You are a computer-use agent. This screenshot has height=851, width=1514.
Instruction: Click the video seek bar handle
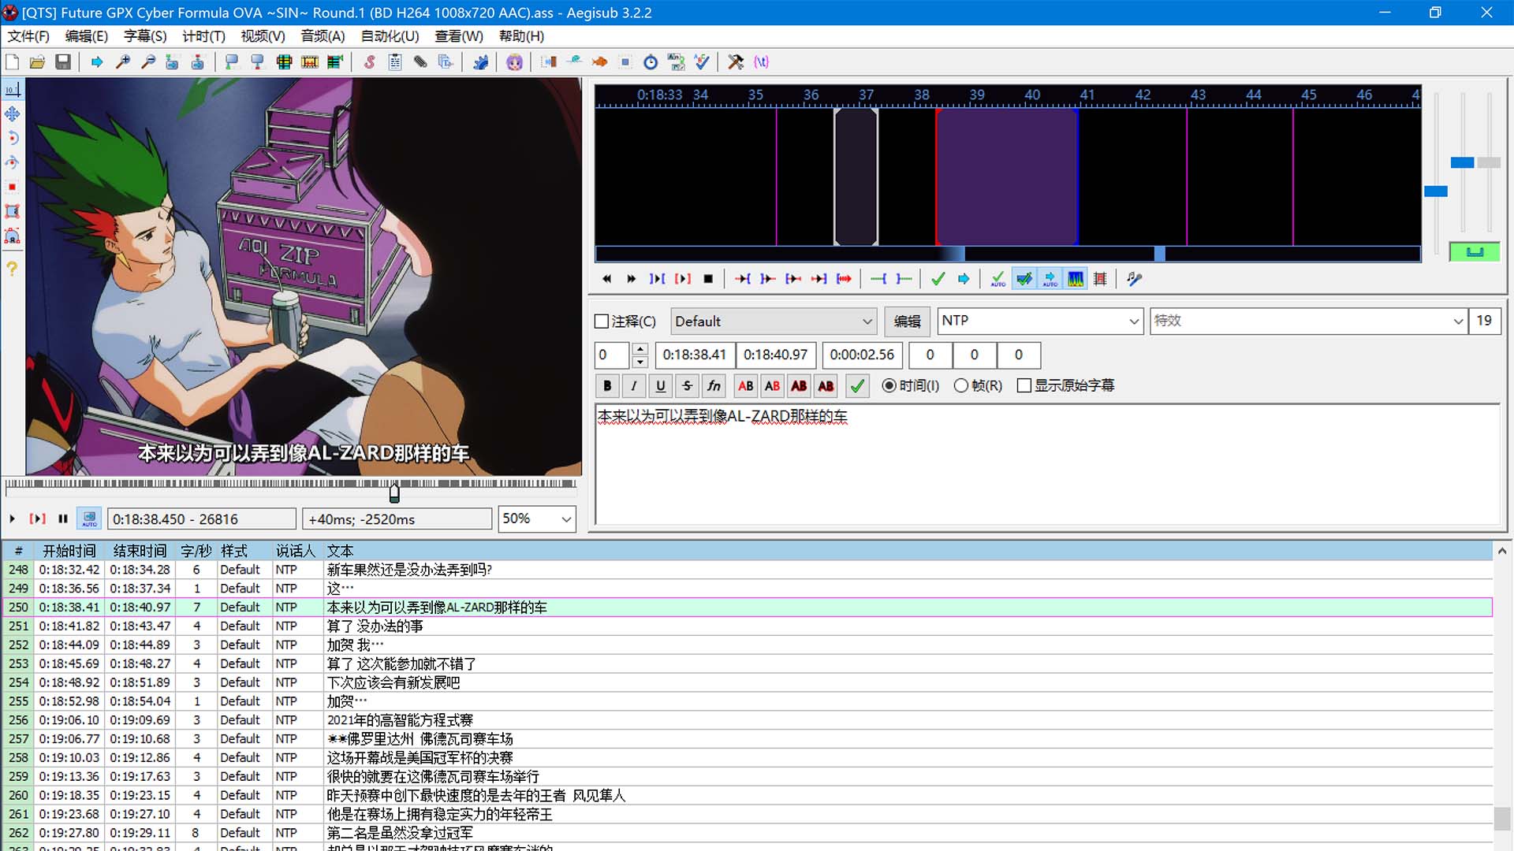pyautogui.click(x=394, y=493)
